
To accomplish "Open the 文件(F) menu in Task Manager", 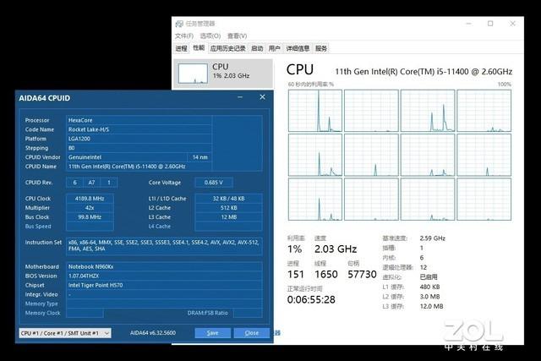I will pos(184,36).
